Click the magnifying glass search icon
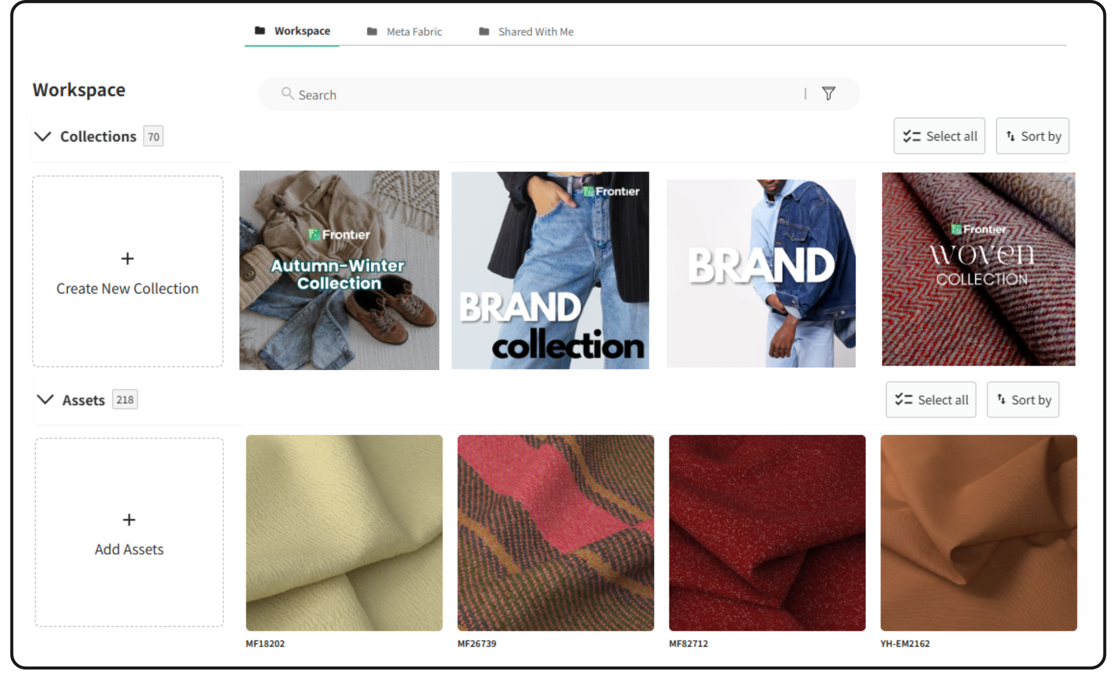This screenshot has width=1118, height=676. point(287,94)
